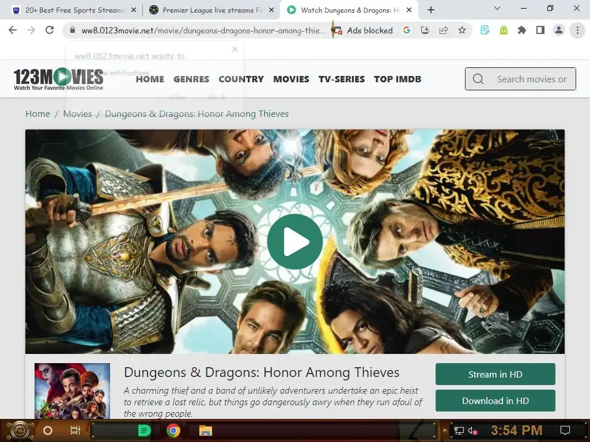Image resolution: width=590 pixels, height=442 pixels.
Task: Dismiss the notification permission popup
Action: coord(235,49)
